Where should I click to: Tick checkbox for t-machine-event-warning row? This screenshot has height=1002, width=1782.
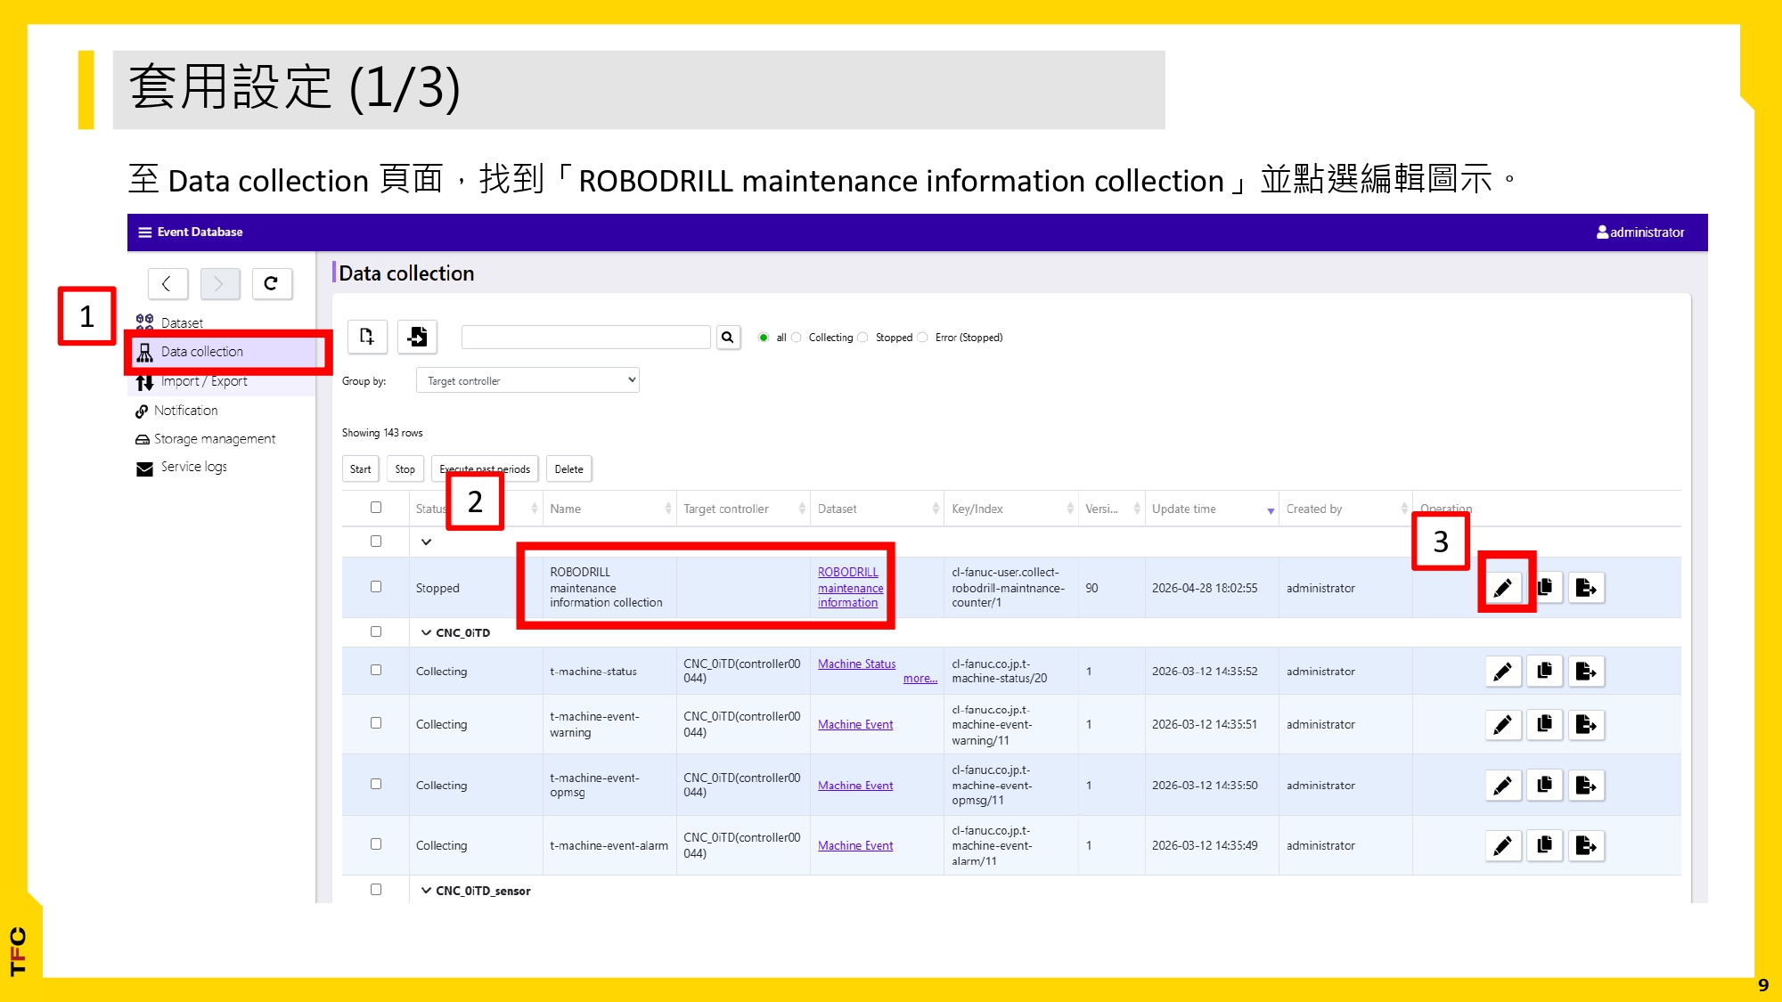tap(376, 723)
